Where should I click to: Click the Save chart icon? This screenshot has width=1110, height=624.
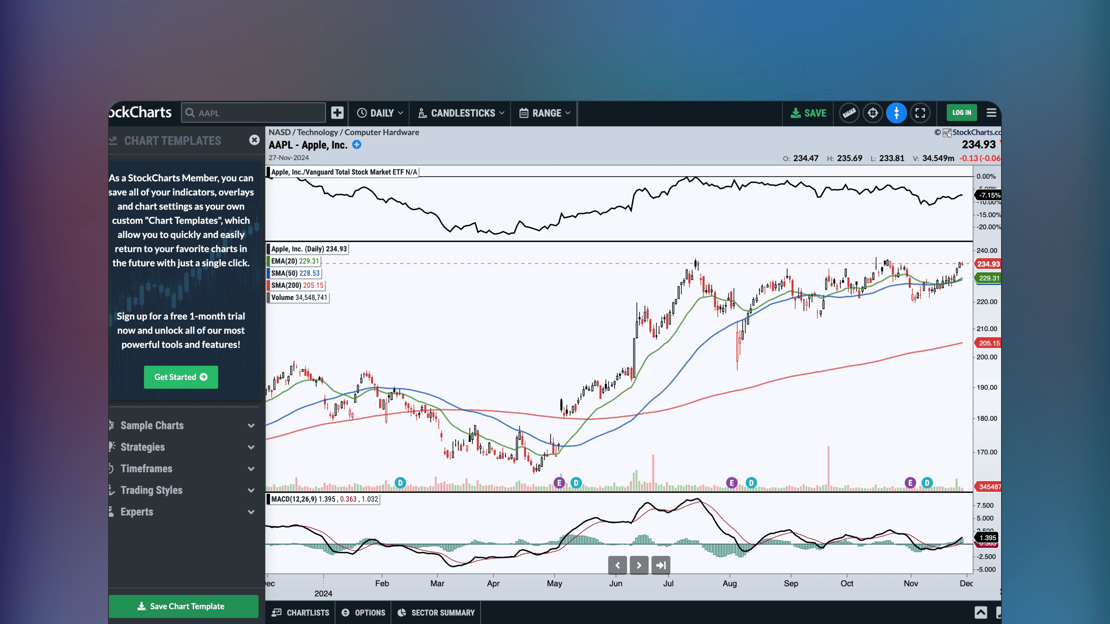[x=808, y=113]
